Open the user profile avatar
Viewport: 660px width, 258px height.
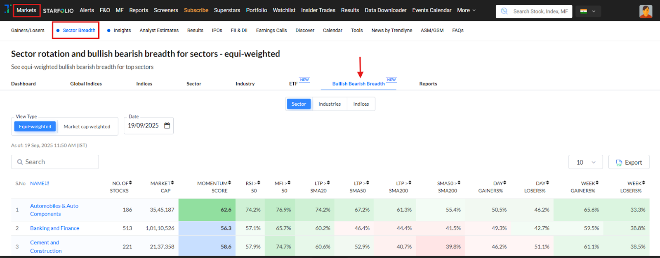[x=646, y=11]
